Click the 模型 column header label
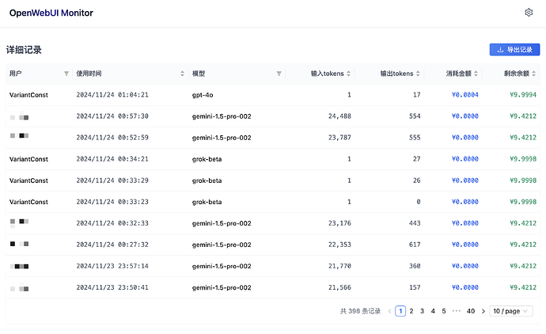The image size is (546, 334). (x=199, y=74)
